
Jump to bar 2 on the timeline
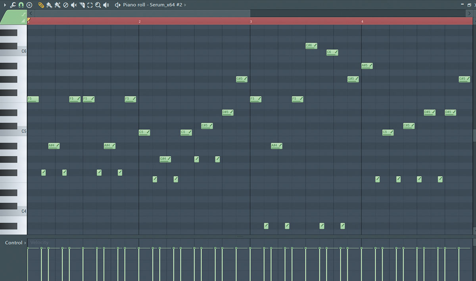(x=140, y=21)
